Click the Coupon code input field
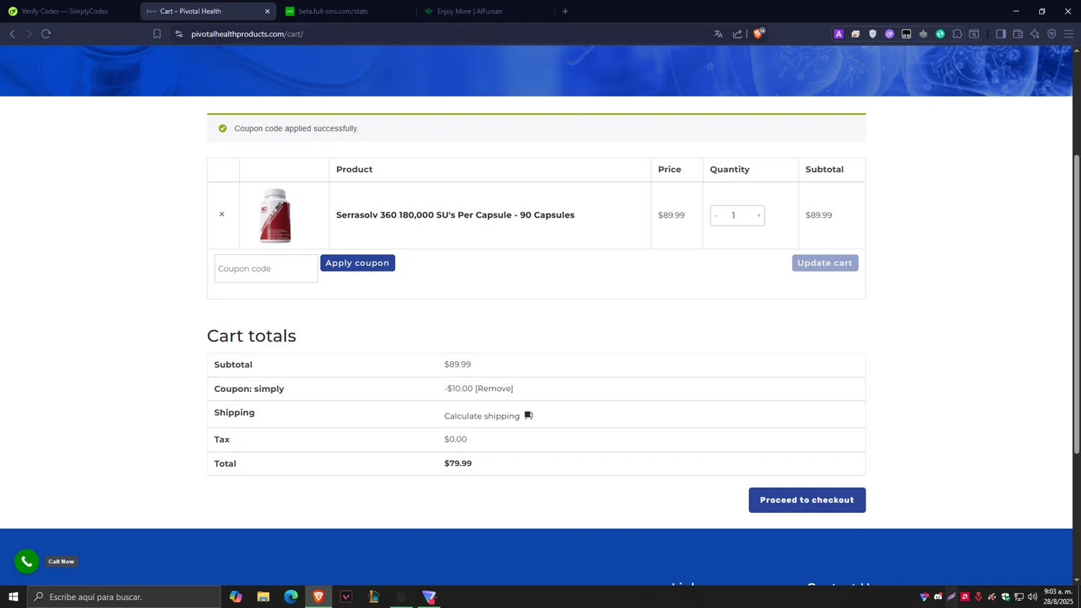This screenshot has width=1081, height=608. (x=266, y=268)
